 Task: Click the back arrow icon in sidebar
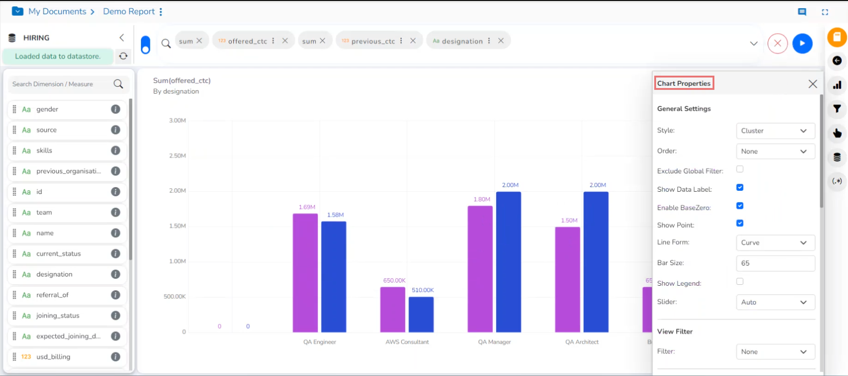837,61
